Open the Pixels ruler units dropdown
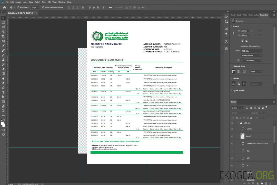277x185 pixels. click(x=256, y=71)
